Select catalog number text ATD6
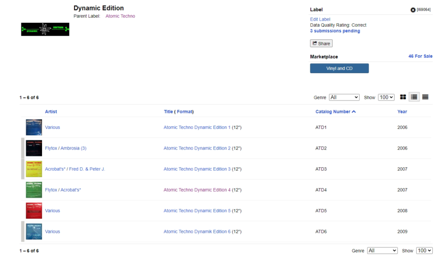Viewport: 441px width, 259px height. (x=321, y=232)
